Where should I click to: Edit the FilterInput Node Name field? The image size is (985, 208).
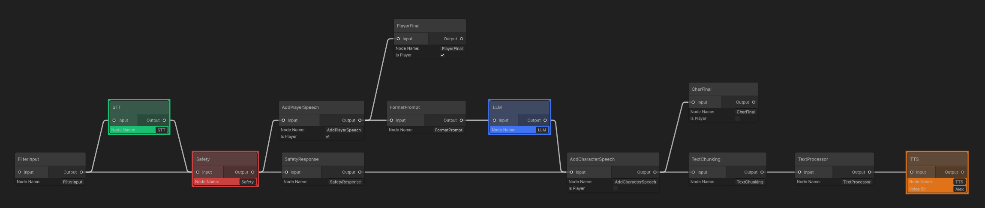(x=73, y=182)
